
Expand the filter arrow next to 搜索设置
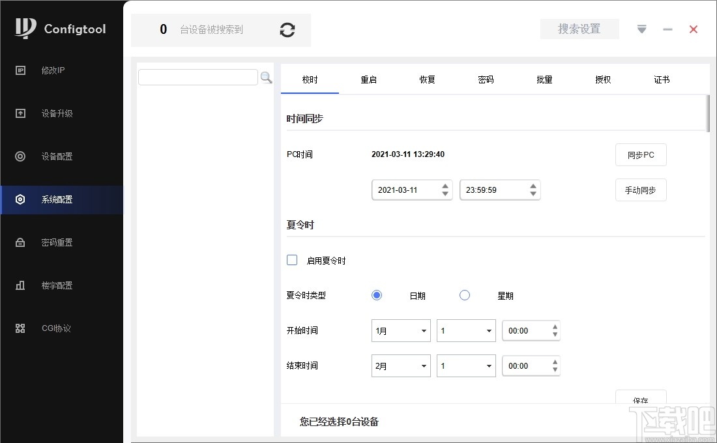(641, 29)
